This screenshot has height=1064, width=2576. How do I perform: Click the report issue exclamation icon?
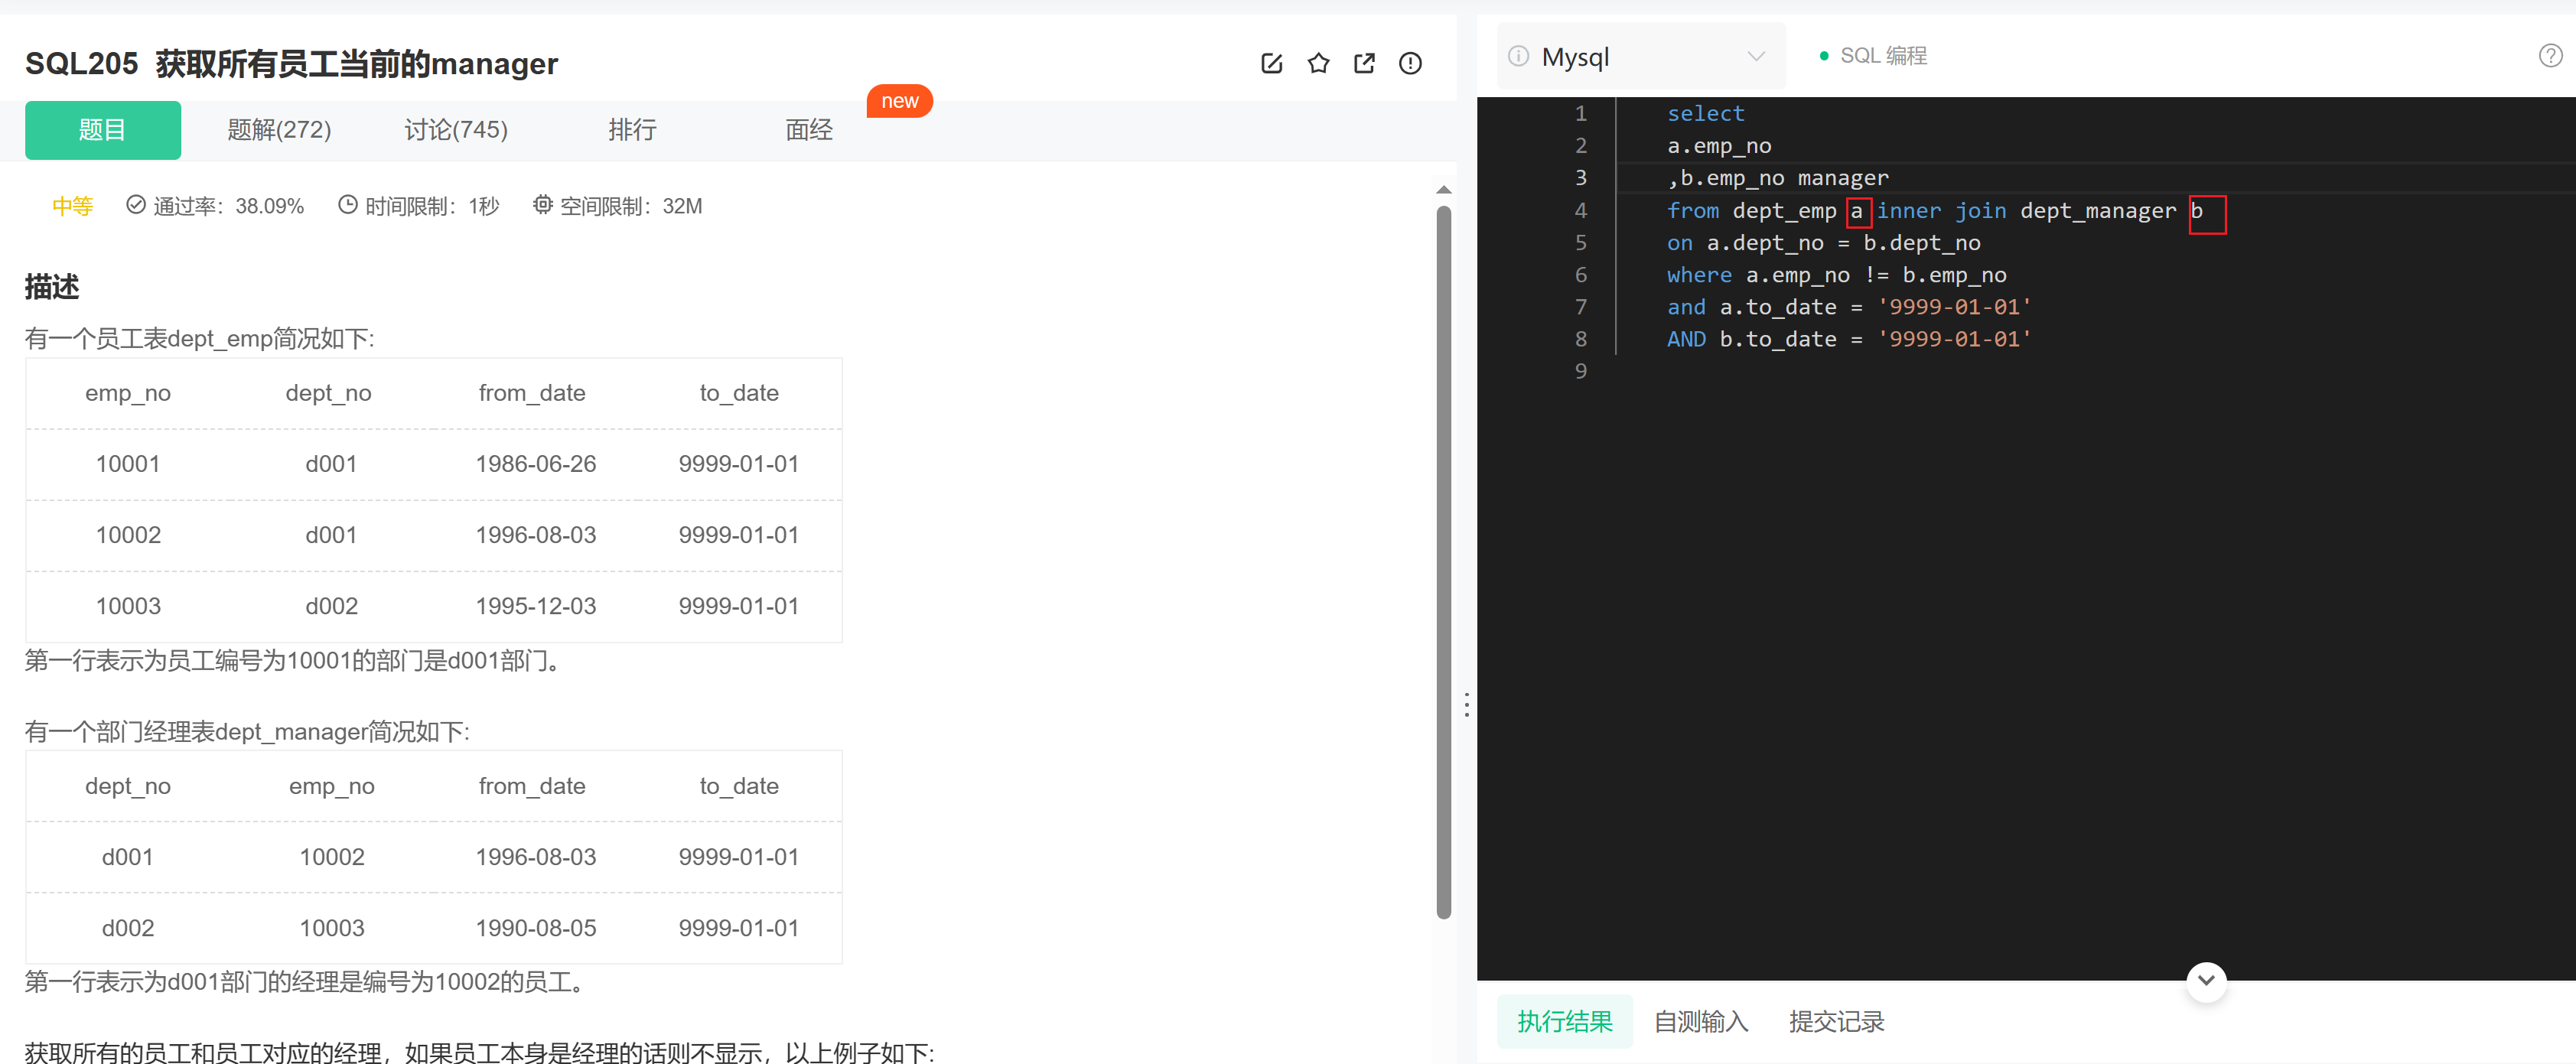tap(1410, 64)
